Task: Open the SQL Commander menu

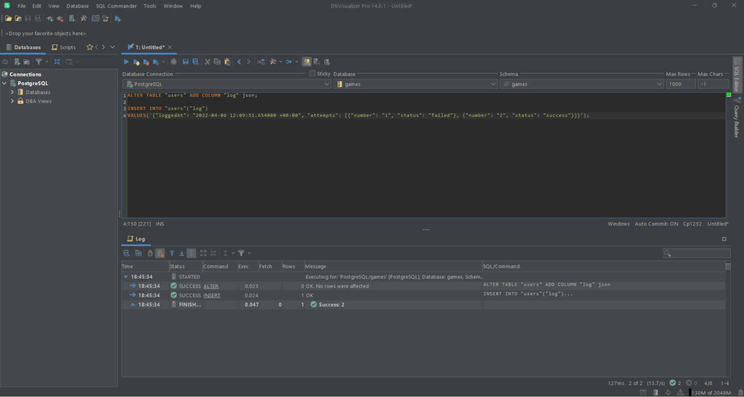Action: (x=116, y=6)
